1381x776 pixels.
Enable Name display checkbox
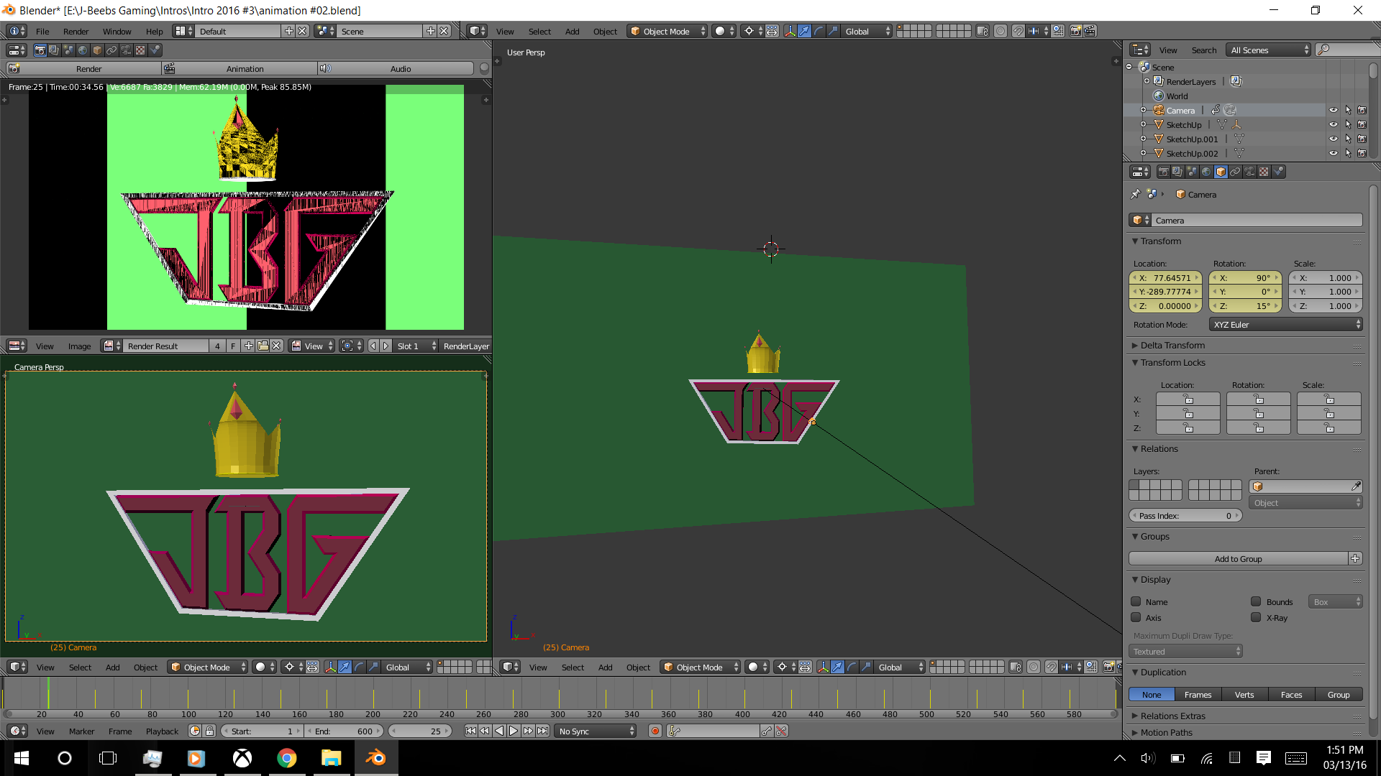pyautogui.click(x=1136, y=601)
